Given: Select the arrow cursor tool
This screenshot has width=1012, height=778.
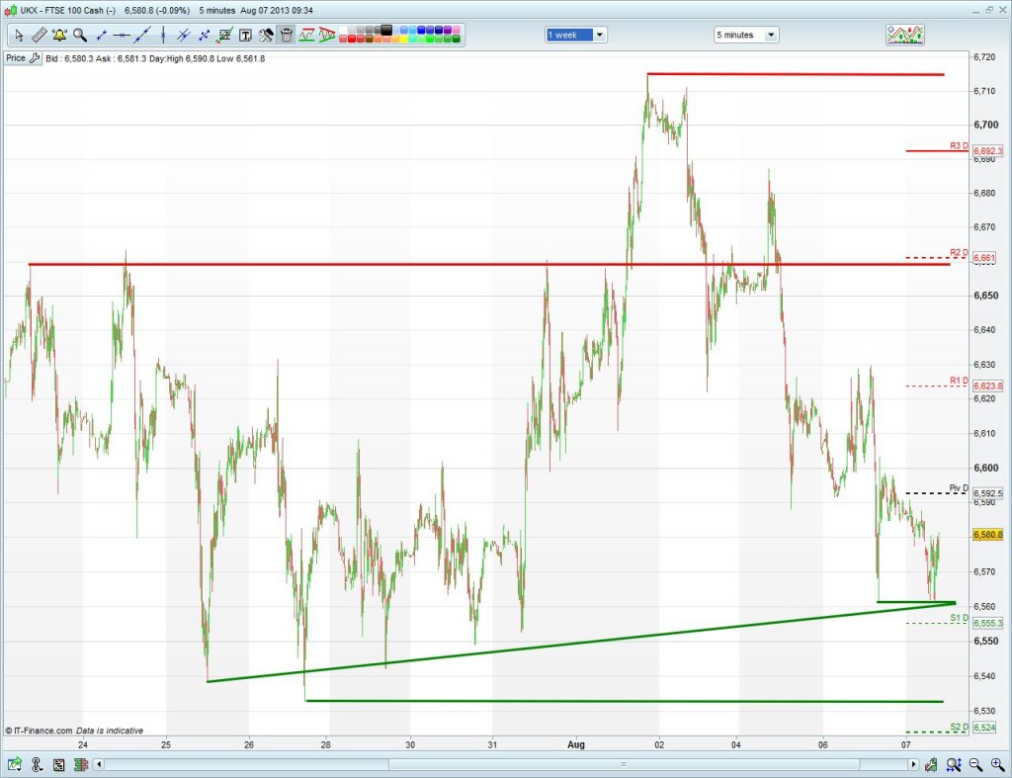Looking at the screenshot, I should (19, 36).
